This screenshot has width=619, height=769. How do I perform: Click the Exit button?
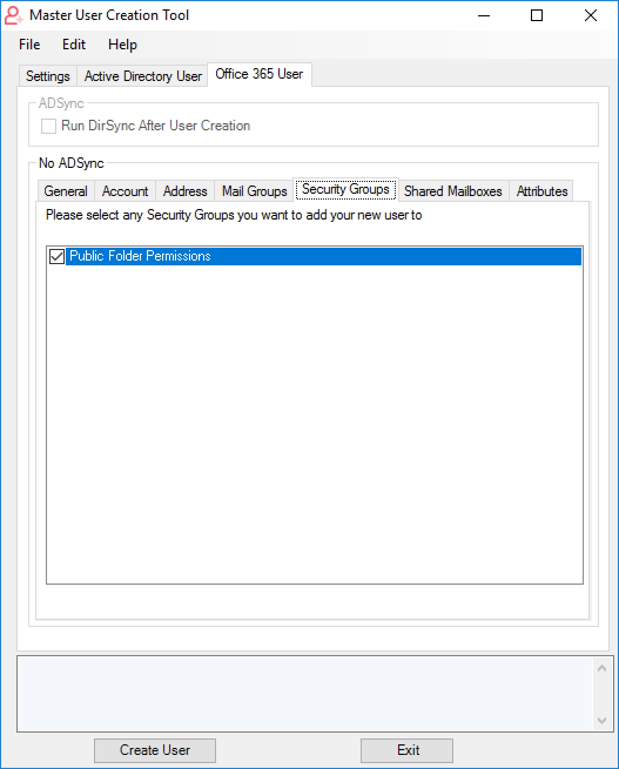click(408, 750)
